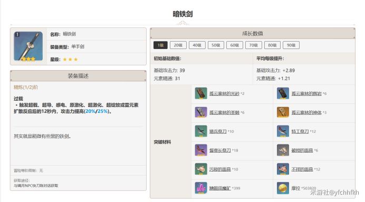This screenshot has width=365, height=202.
Task: Click the 破损的面具 mask icon
Action: coord(283,150)
